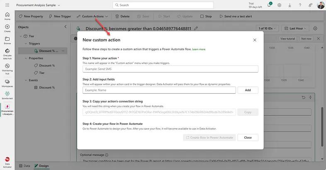
Task: Click the Search box in the header
Action: (163, 5)
